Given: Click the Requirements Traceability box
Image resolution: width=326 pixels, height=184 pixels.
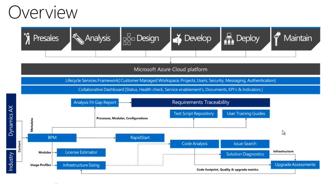Looking at the screenshot, I should click(201, 102).
